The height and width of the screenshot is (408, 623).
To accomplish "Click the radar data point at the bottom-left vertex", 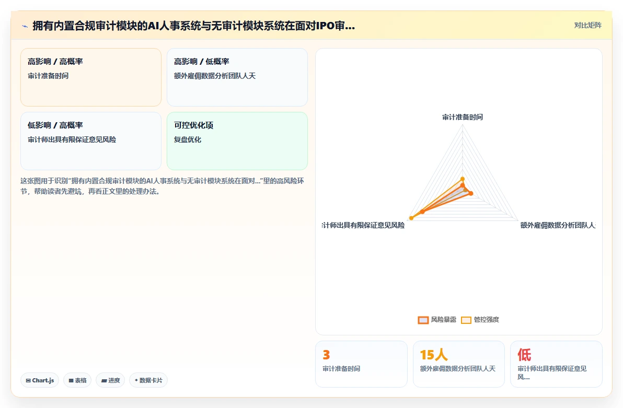I will [x=412, y=218].
